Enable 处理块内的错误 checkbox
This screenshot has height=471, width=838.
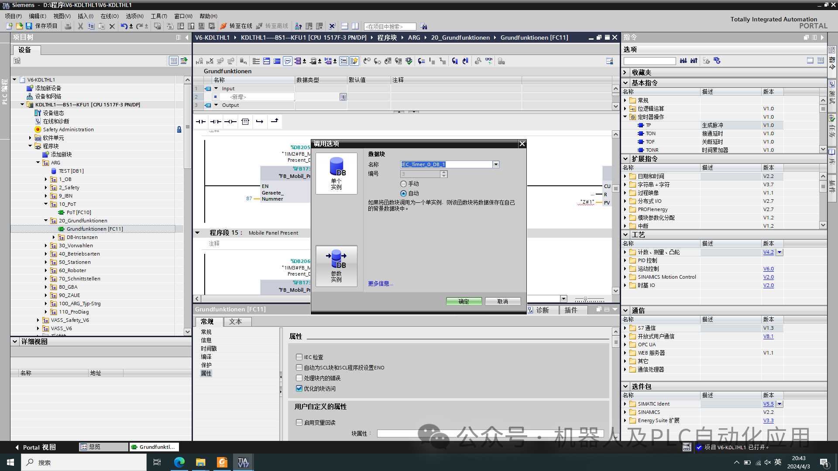(x=299, y=378)
